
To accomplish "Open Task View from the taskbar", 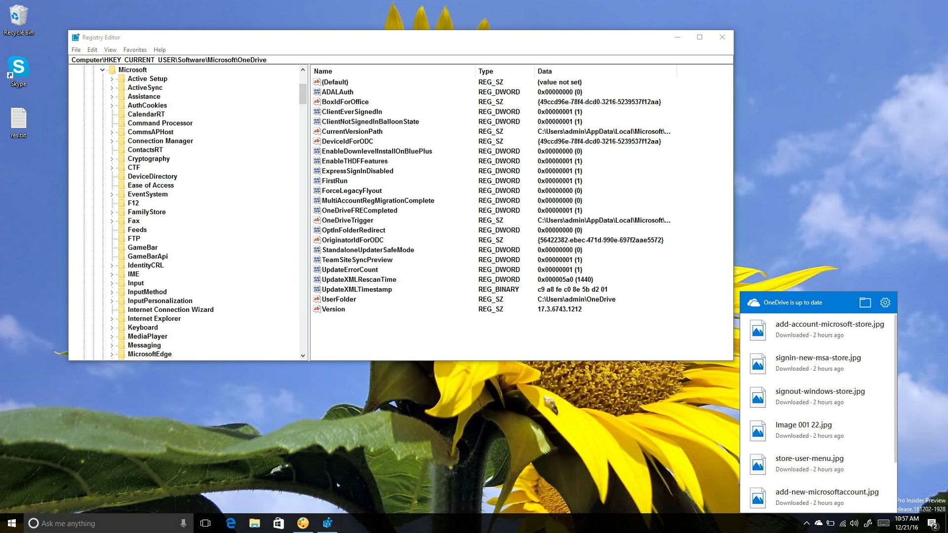I will click(x=205, y=523).
